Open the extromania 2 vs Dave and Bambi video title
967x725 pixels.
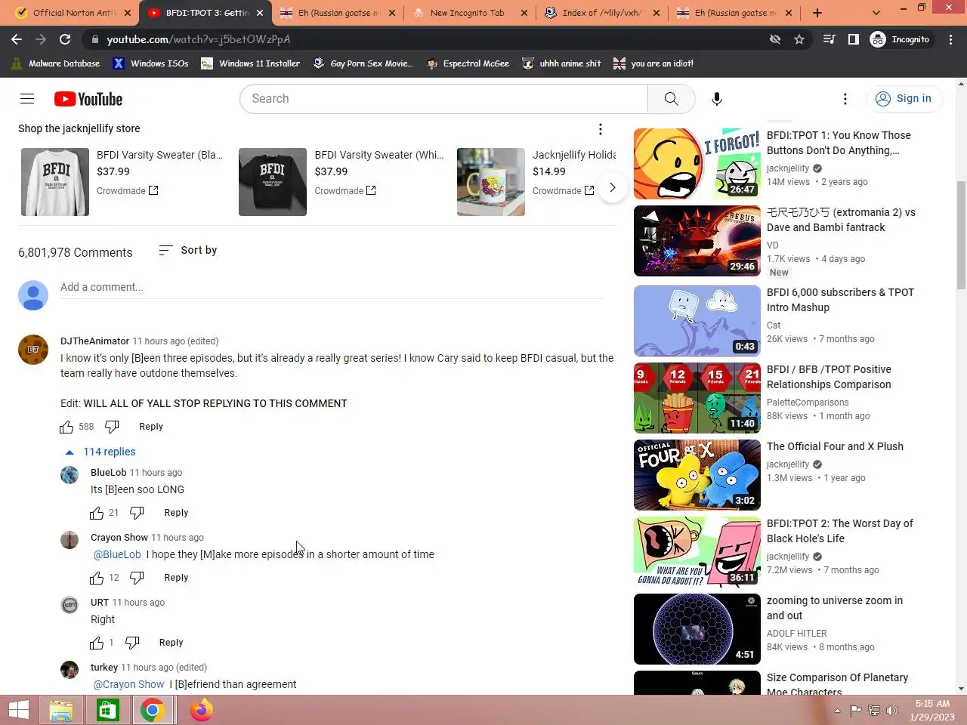point(841,220)
